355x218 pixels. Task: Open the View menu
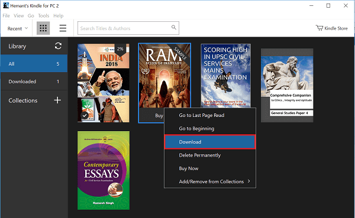pyautogui.click(x=18, y=15)
